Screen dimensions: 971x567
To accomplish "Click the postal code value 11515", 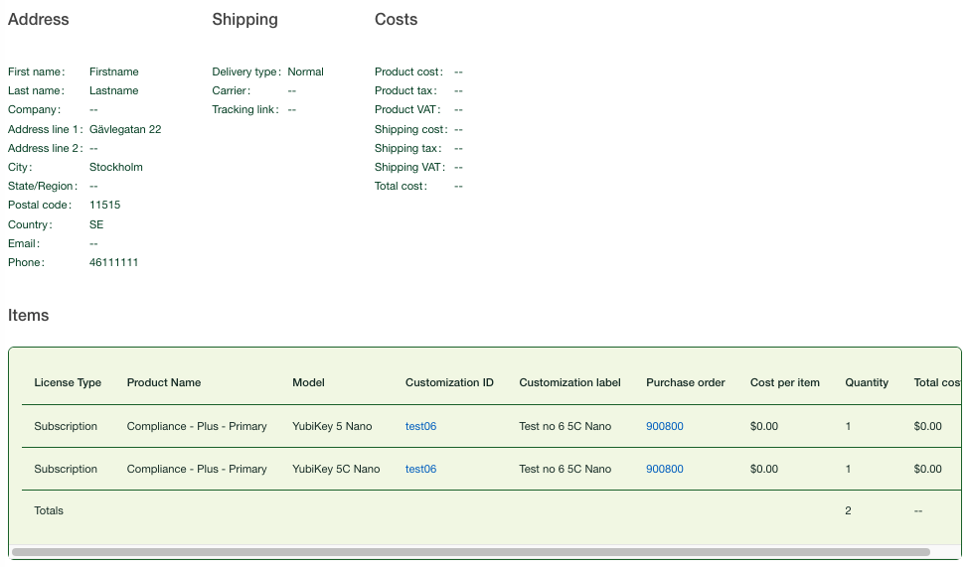I will pyautogui.click(x=104, y=205).
